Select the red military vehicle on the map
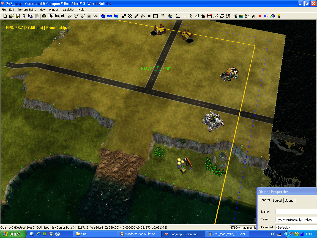Image resolution: width=317 pixels, height=238 pixels. pyautogui.click(x=230, y=74)
